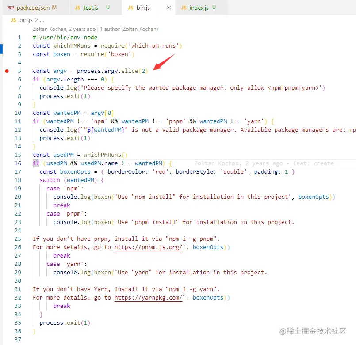Click the 'yarn' string on line 11
356x345 pixels.
pyautogui.click(x=254, y=121)
